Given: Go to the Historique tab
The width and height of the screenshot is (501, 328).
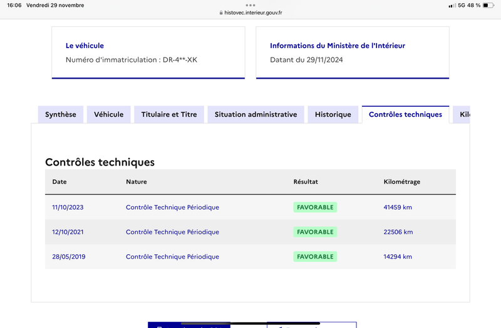Looking at the screenshot, I should pos(333,114).
